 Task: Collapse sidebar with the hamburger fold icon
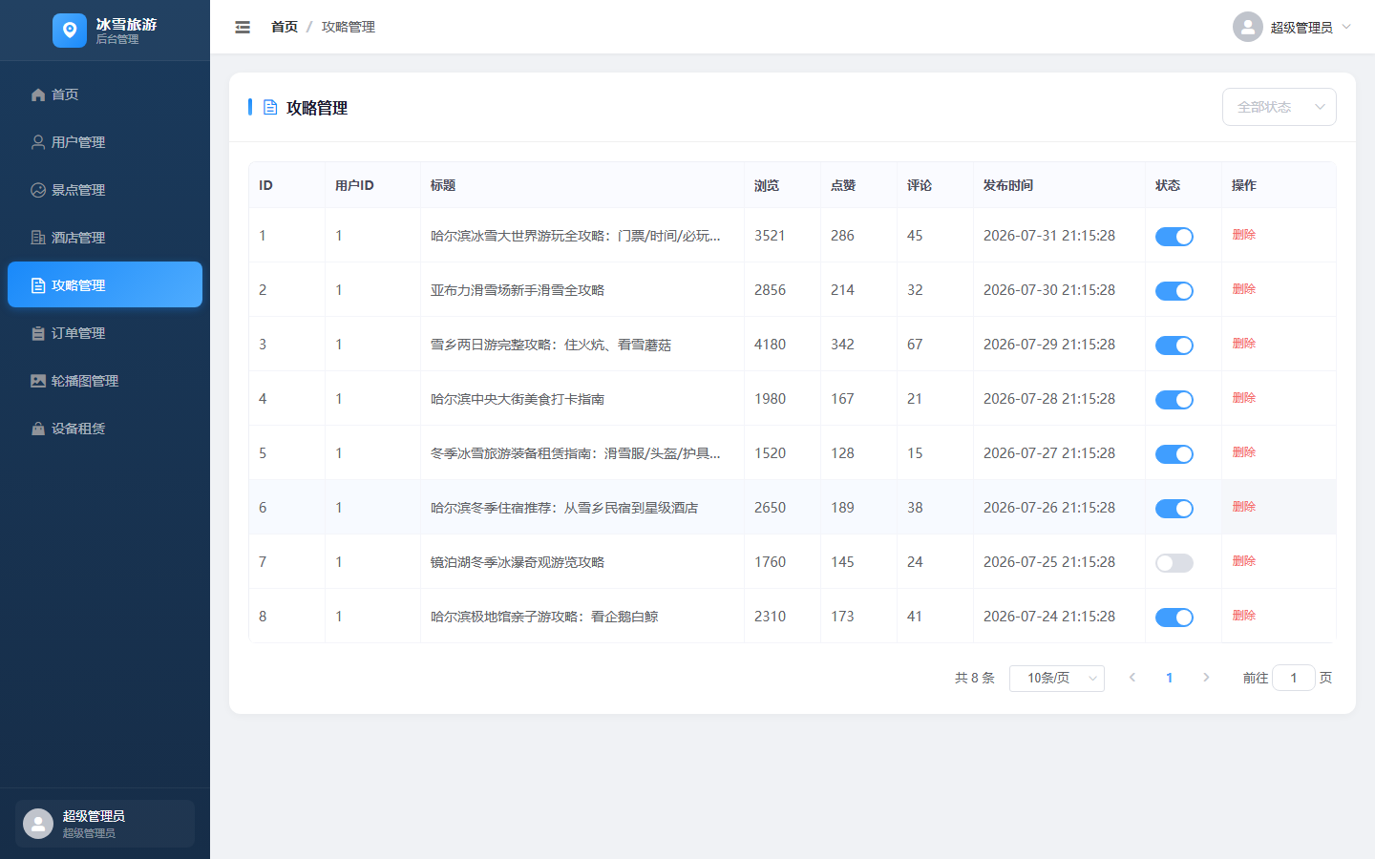click(243, 28)
